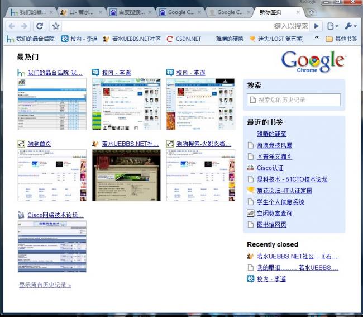Open recent bookmark 图书馆网页
This screenshot has width=363, height=317.
click(x=271, y=225)
